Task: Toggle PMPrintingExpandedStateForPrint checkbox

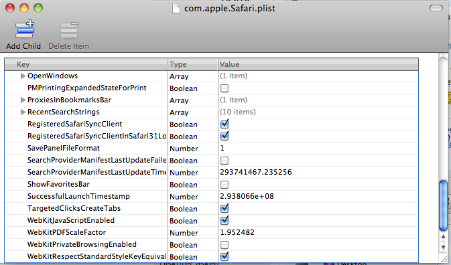Action: pos(224,88)
